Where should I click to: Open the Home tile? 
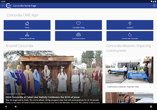(27, 25)
